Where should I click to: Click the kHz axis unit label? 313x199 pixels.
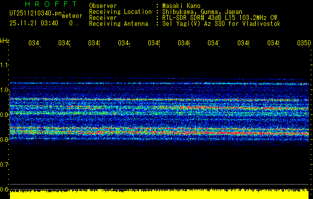4,40
